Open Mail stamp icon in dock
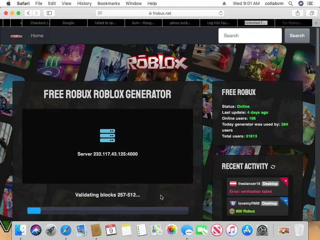This screenshot has width=320, height=240. pos(81,230)
